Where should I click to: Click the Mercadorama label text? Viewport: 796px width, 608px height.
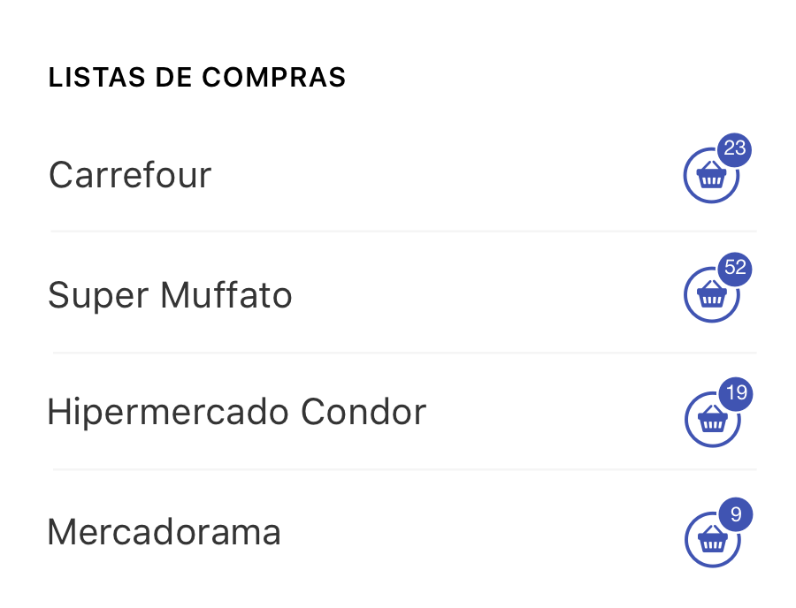coord(165,532)
